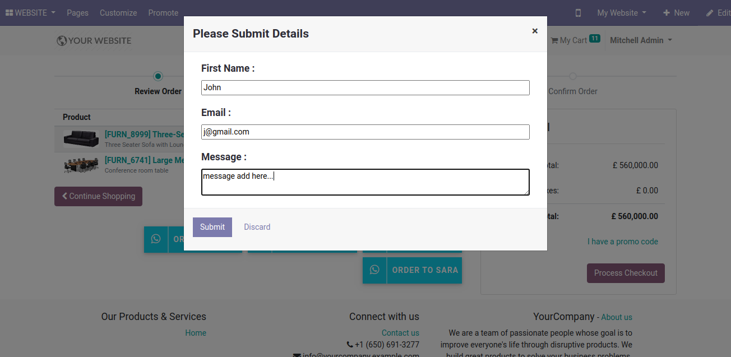The width and height of the screenshot is (731, 357).
Task: Click the WhatsApp icon beside Order to Sara
Action: [374, 270]
